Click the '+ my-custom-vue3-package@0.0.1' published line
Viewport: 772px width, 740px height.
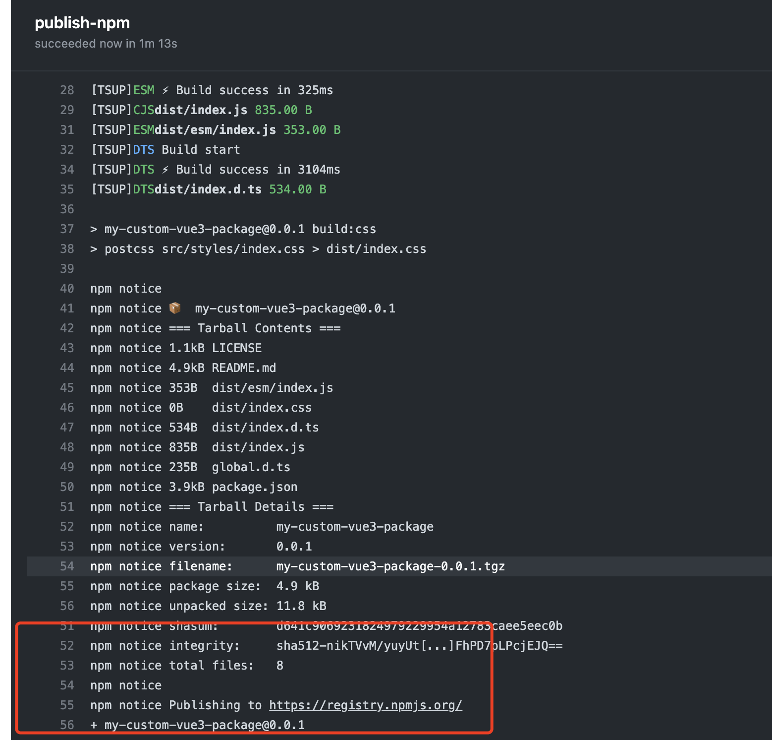click(x=198, y=725)
